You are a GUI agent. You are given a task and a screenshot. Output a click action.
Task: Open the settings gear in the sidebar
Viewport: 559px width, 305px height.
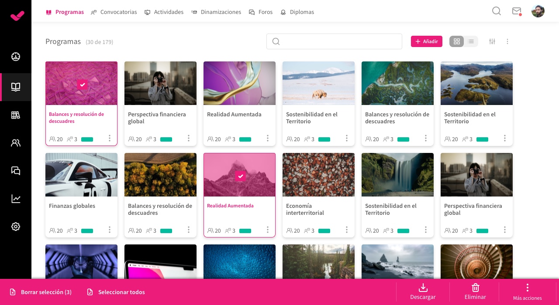pyautogui.click(x=16, y=227)
